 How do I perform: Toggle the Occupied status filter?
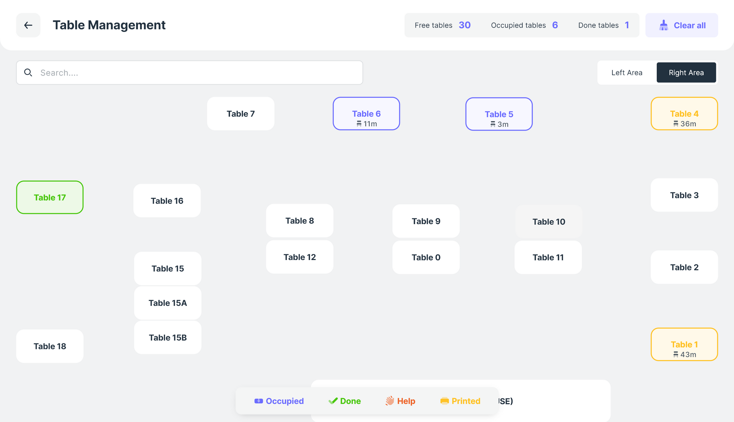(279, 401)
